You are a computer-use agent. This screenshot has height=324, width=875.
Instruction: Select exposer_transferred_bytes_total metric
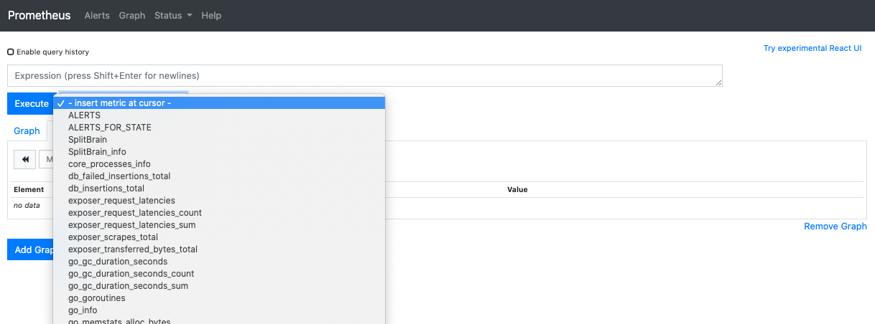(219, 249)
